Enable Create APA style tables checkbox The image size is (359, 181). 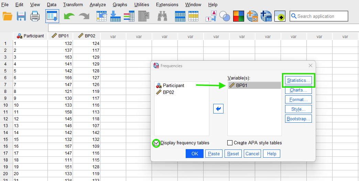(230, 143)
